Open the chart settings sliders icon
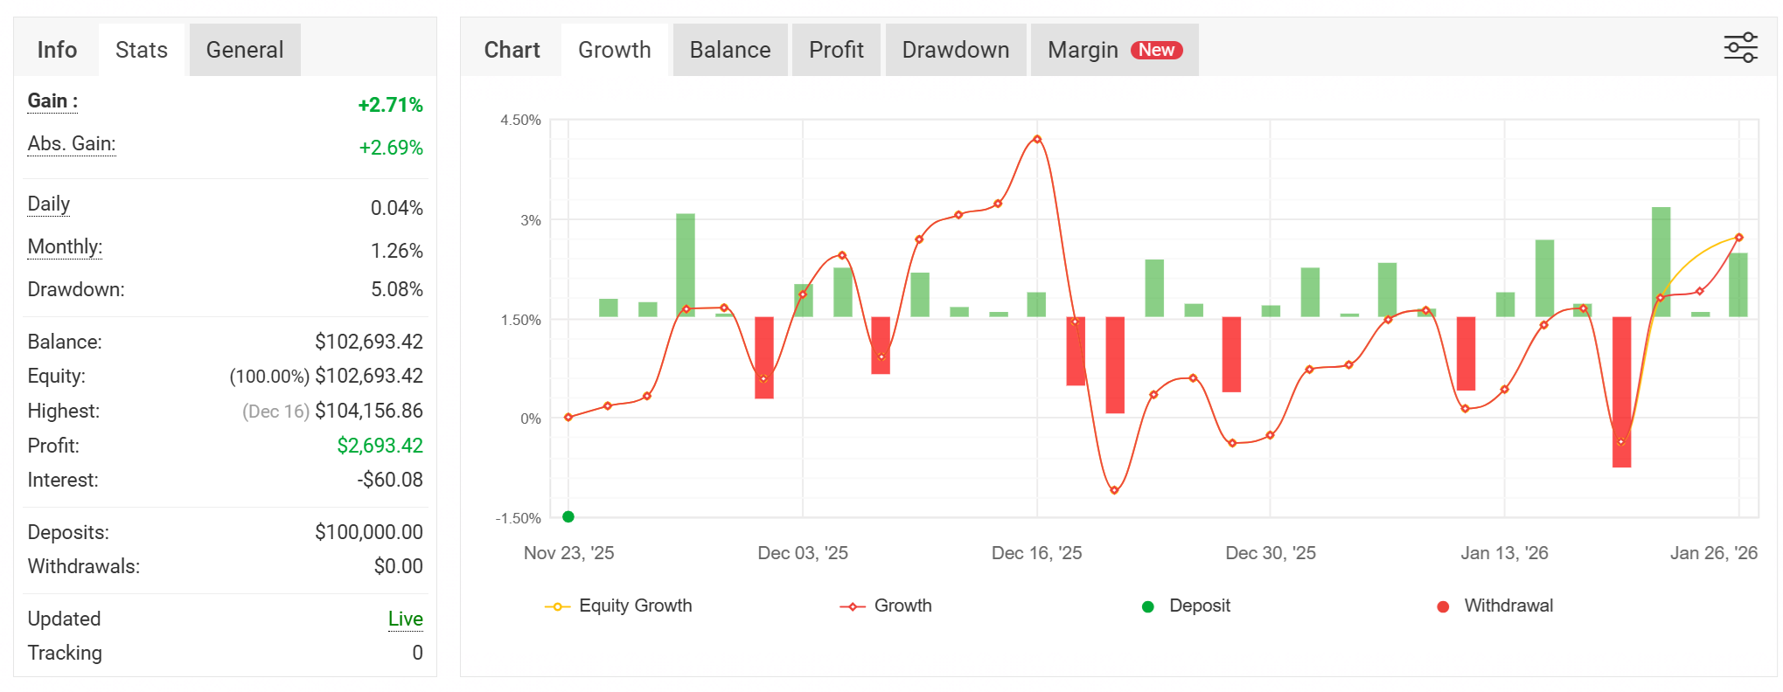Screen dimensions: 1783x692 point(1740,48)
